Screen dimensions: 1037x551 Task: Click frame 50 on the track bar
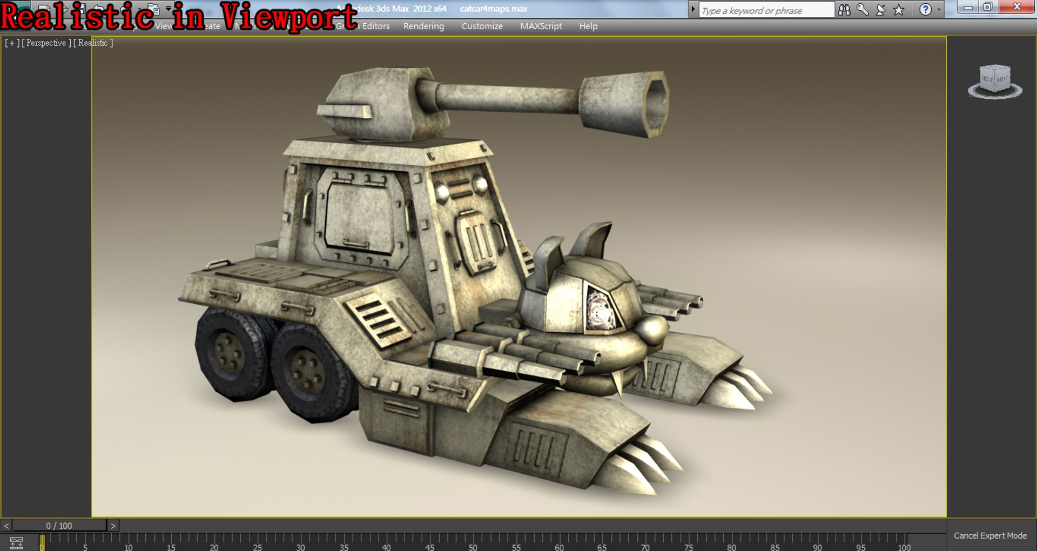pos(473,547)
